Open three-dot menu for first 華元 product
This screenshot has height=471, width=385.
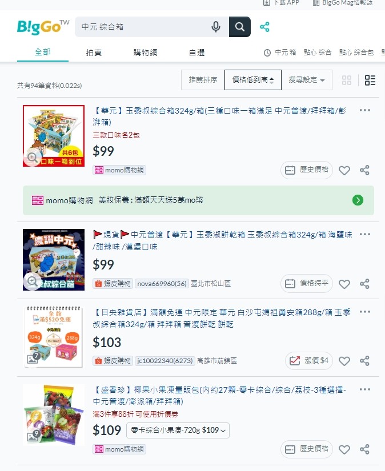pos(364,110)
